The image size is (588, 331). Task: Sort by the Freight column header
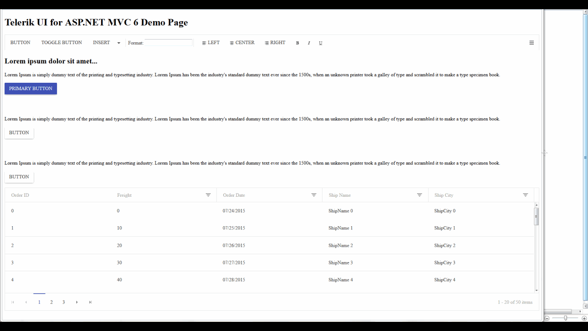click(x=124, y=195)
